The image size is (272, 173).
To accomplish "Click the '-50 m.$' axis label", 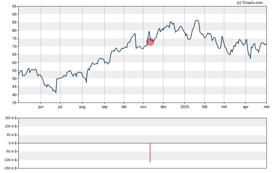I will coord(11,151).
